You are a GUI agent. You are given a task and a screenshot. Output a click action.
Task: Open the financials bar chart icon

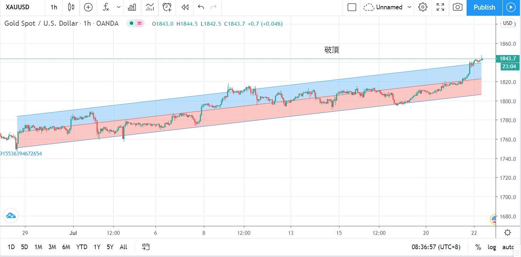point(132,7)
